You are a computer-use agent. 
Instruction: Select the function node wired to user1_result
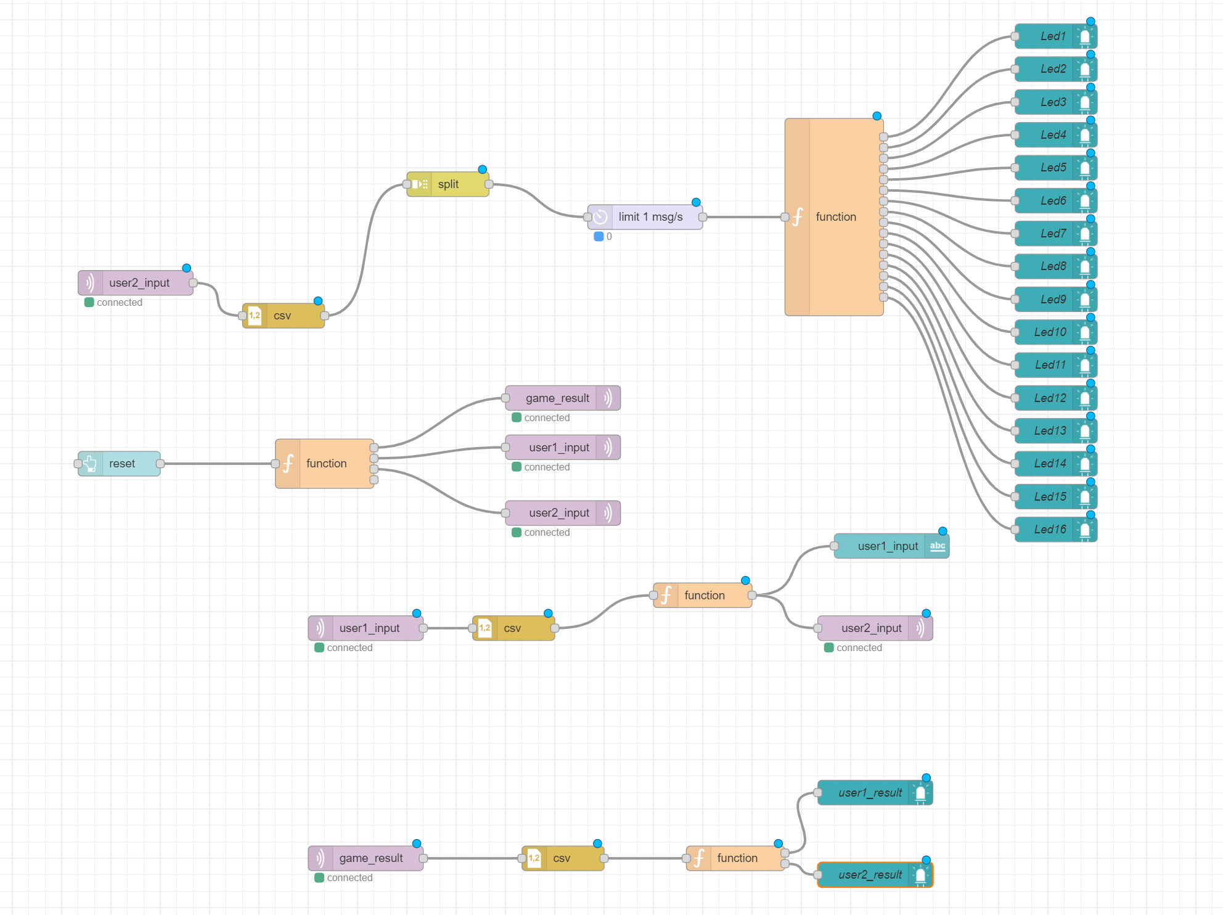pyautogui.click(x=737, y=858)
